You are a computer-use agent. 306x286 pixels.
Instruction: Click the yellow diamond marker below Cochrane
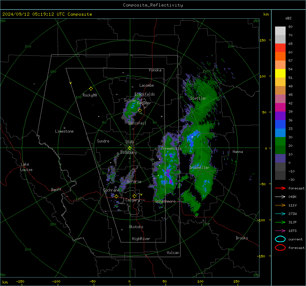point(116,196)
